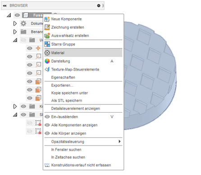Collapse the Skizzen folder node
This screenshot has height=175, width=201.
(15, 115)
